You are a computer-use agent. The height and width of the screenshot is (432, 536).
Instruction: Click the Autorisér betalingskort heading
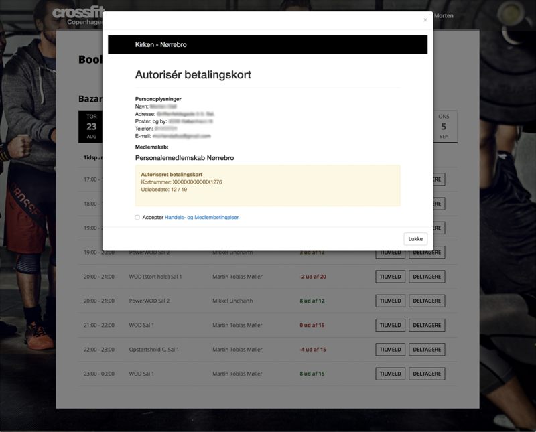click(193, 74)
